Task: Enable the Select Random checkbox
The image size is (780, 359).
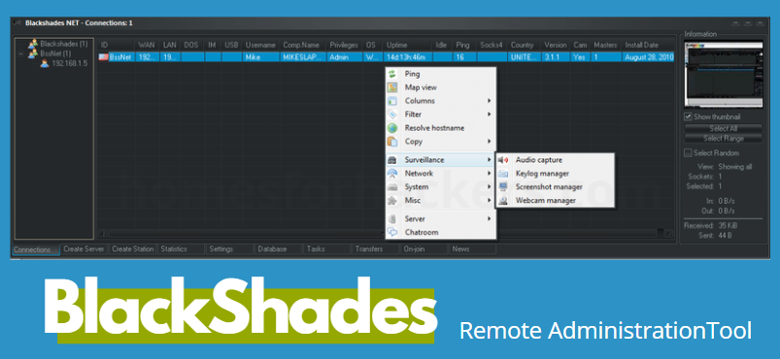Action: pyautogui.click(x=688, y=153)
